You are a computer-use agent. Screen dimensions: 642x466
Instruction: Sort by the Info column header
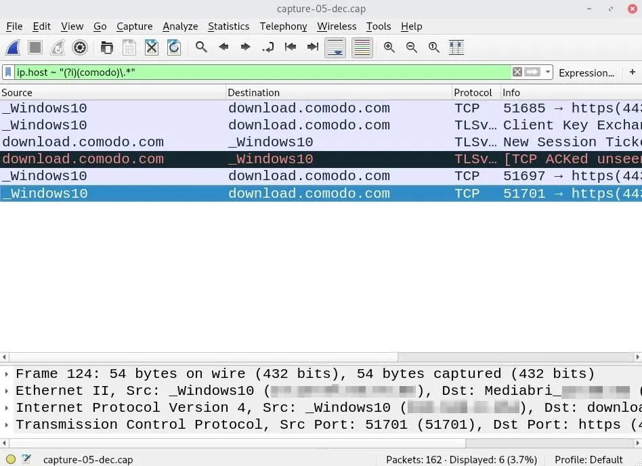click(571, 93)
